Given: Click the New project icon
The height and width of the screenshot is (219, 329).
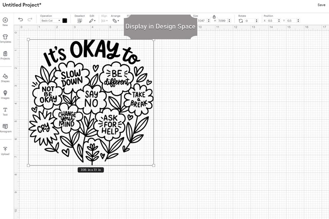Looking at the screenshot, I should click(x=5, y=20).
